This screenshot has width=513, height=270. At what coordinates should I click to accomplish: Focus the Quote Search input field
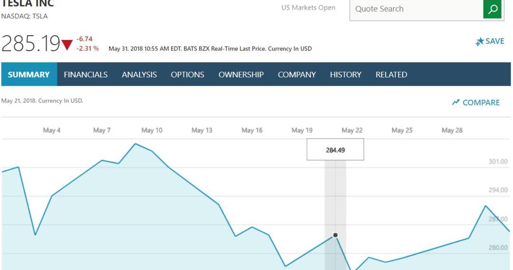click(x=416, y=9)
